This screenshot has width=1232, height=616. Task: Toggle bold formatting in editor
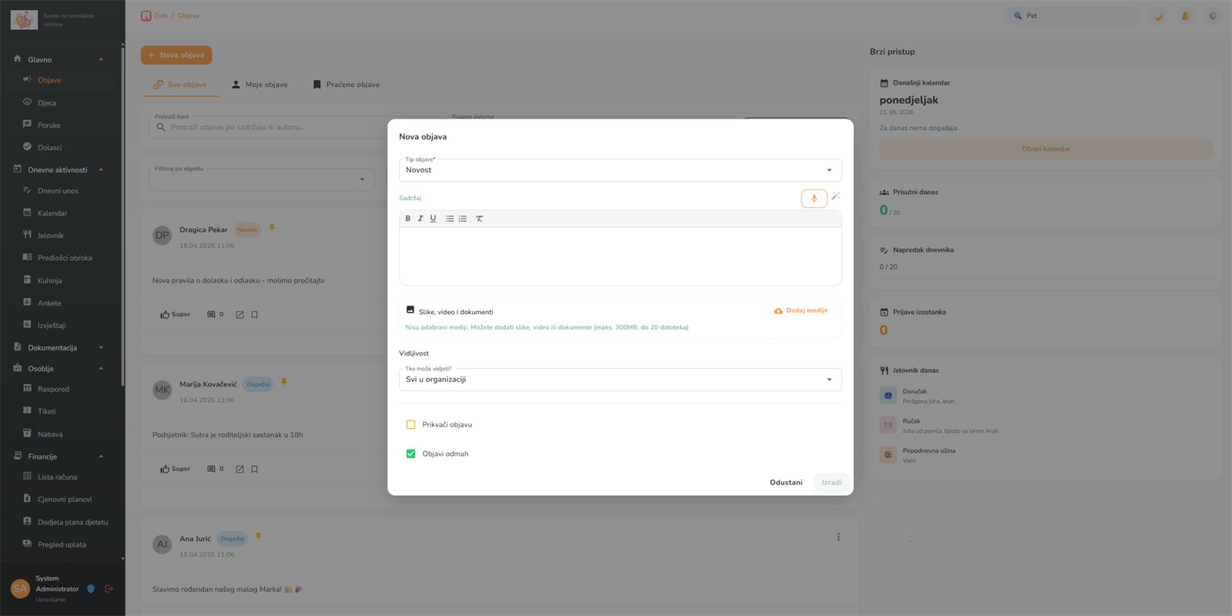pyautogui.click(x=408, y=219)
